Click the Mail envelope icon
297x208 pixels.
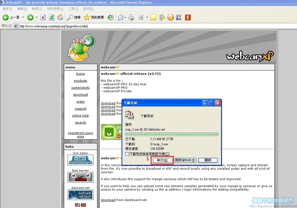tap(120, 17)
